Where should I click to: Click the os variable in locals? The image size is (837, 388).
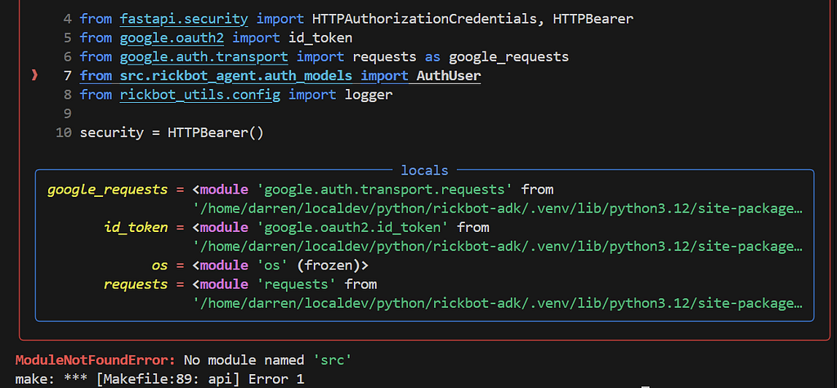[x=159, y=265]
